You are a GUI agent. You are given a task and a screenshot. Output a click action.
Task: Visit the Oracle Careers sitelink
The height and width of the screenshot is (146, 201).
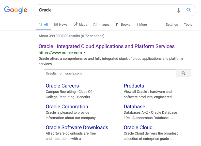pyautogui.click(x=62, y=86)
